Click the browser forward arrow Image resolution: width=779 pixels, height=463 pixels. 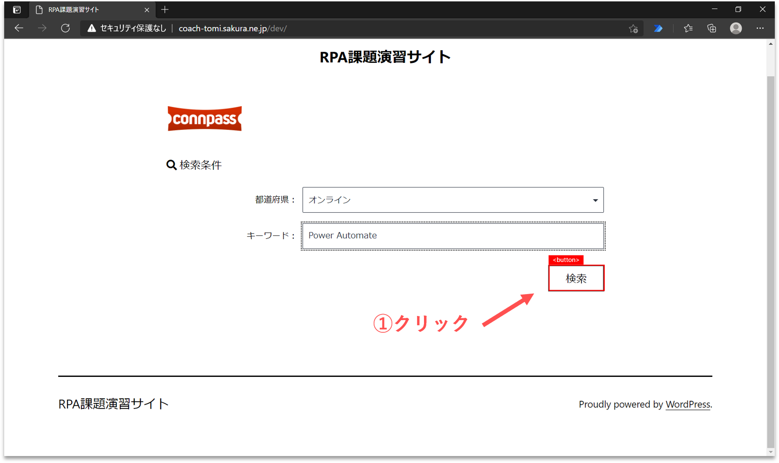coord(42,28)
